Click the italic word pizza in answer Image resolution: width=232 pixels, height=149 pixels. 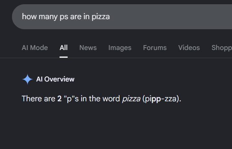click(131, 99)
